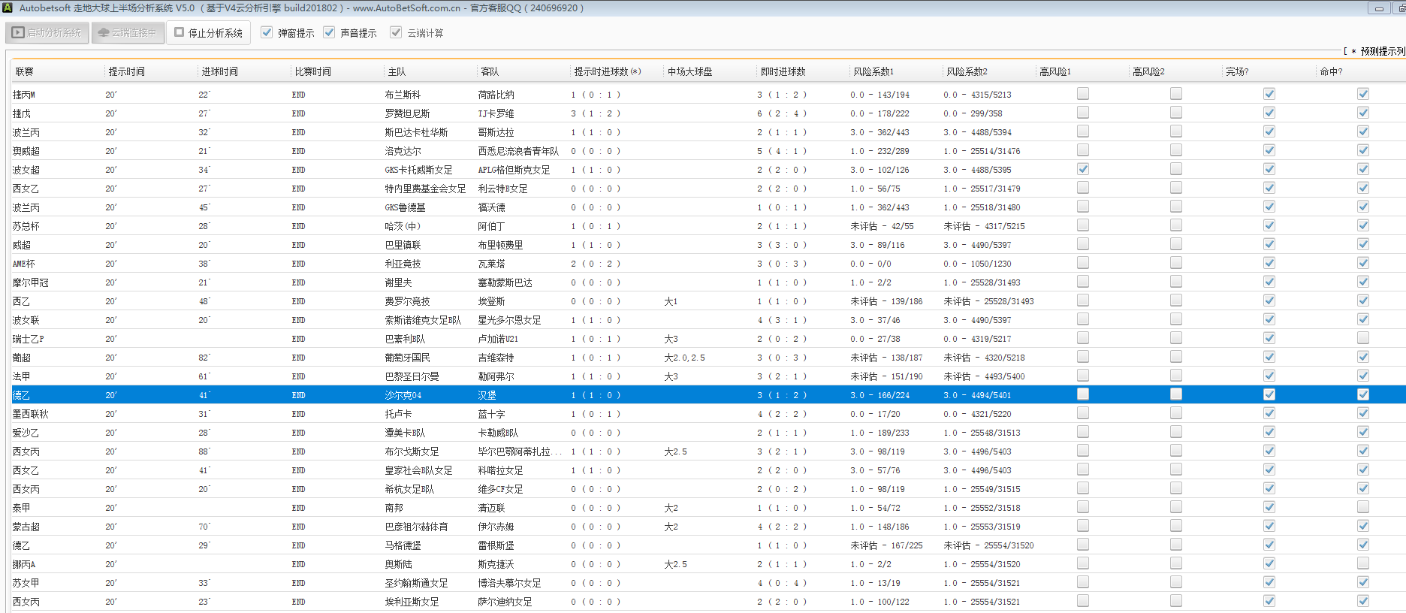The image size is (1406, 613).
Task: Check 命中? box in the 巴塞利B队 row
Action: pyautogui.click(x=1362, y=338)
